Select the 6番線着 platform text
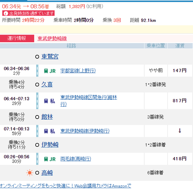Screen dimensions: 193x195 click(x=156, y=172)
